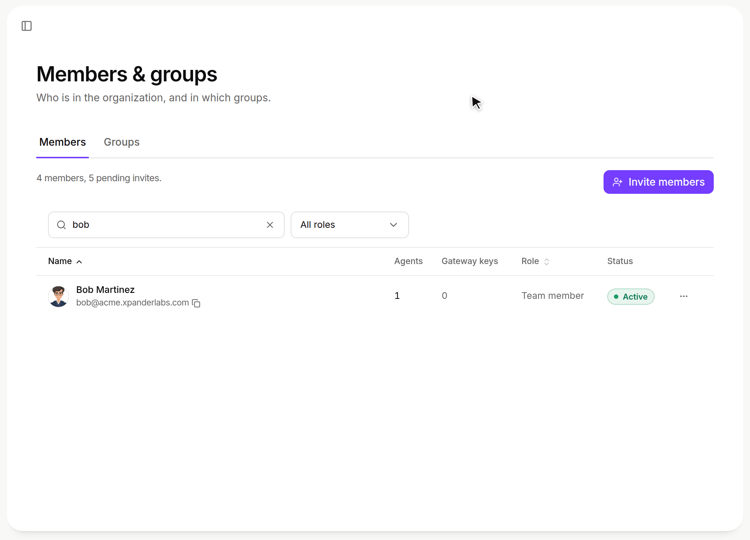Click the Team member role cell
Image resolution: width=750 pixels, height=540 pixels.
tap(553, 296)
